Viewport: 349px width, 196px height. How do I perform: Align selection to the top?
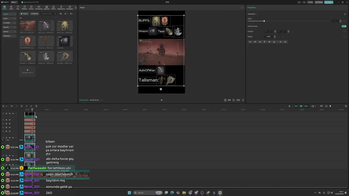coord(264,42)
